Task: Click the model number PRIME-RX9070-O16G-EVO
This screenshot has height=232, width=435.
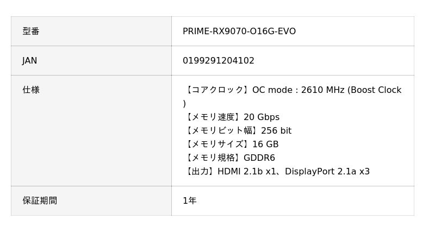Action: [239, 32]
